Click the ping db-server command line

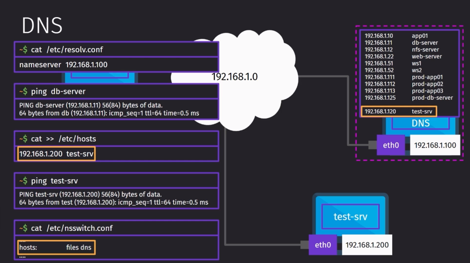tap(116, 91)
